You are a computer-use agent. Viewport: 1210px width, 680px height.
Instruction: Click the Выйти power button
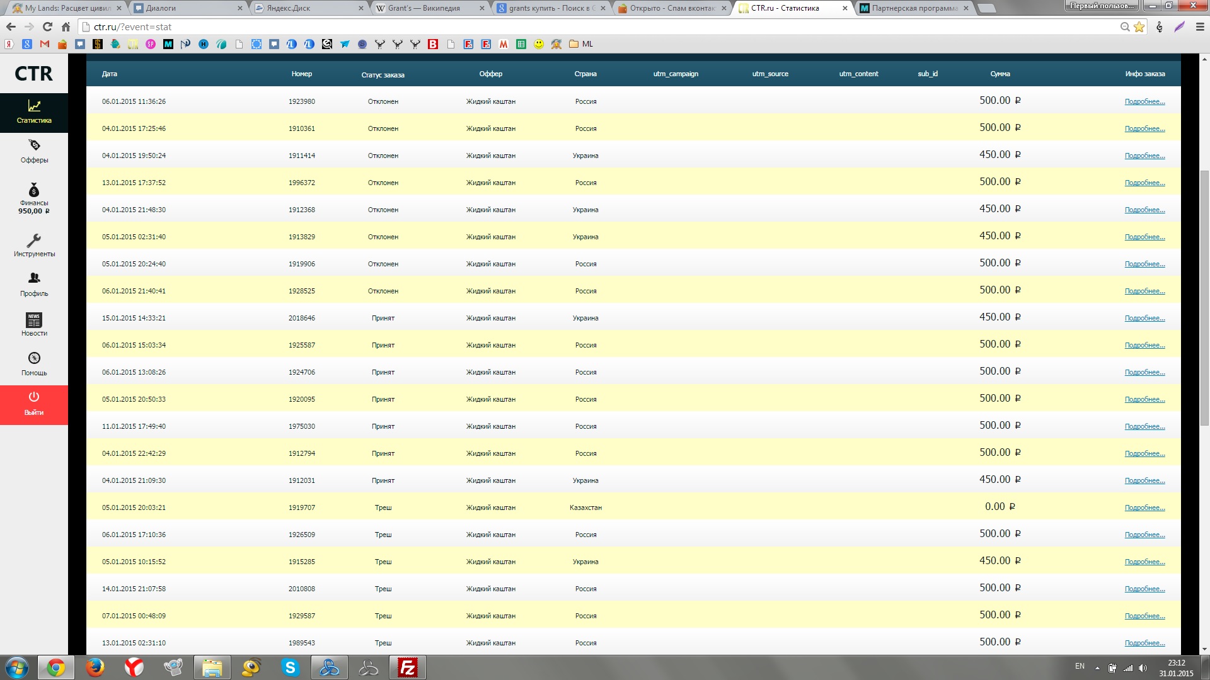[x=34, y=397]
